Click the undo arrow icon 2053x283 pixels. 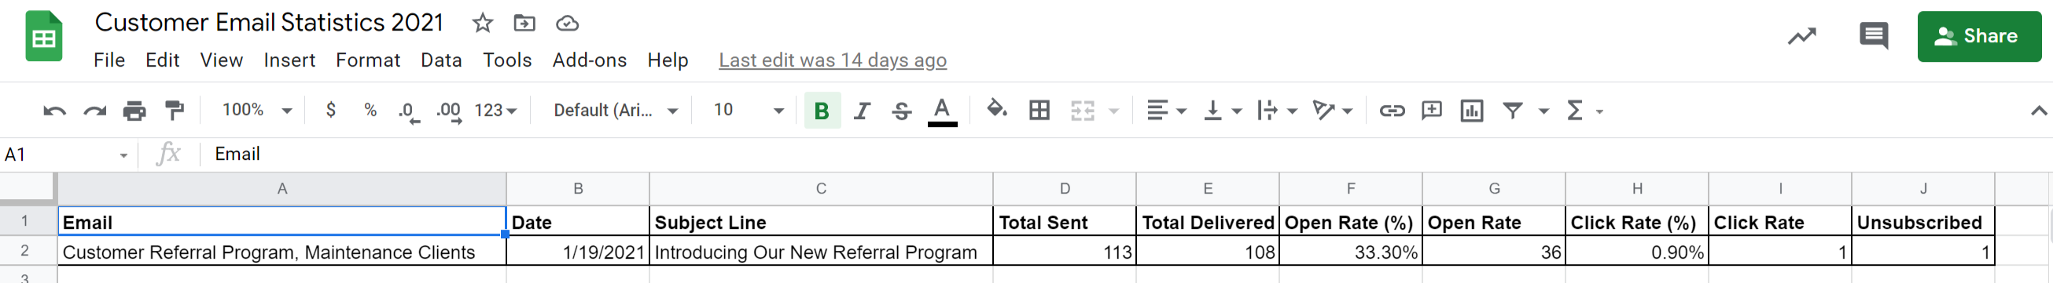(54, 111)
